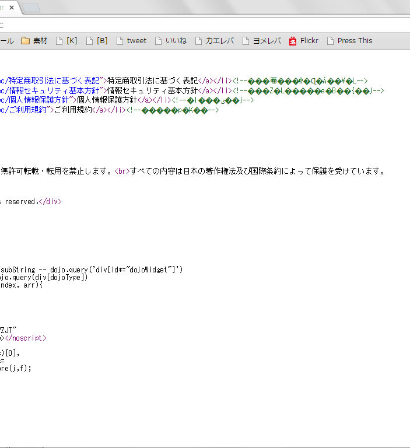Open a new browser tab

pyautogui.click(x=30, y=8)
